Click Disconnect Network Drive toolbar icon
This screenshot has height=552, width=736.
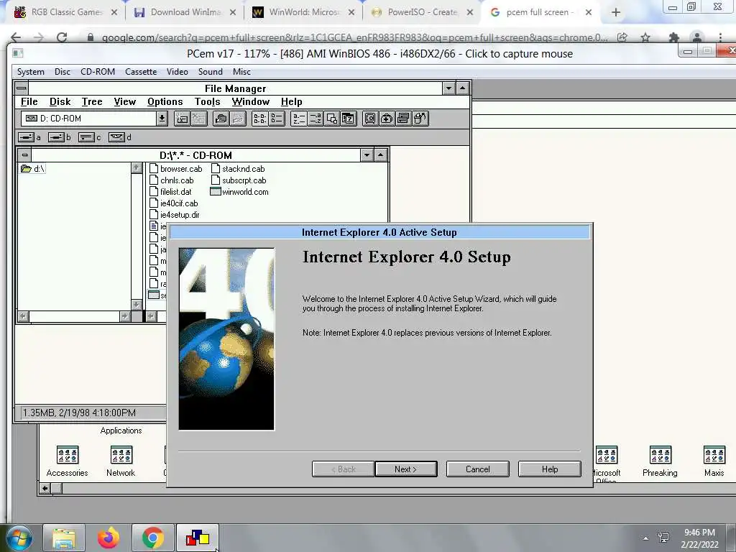[199, 119]
